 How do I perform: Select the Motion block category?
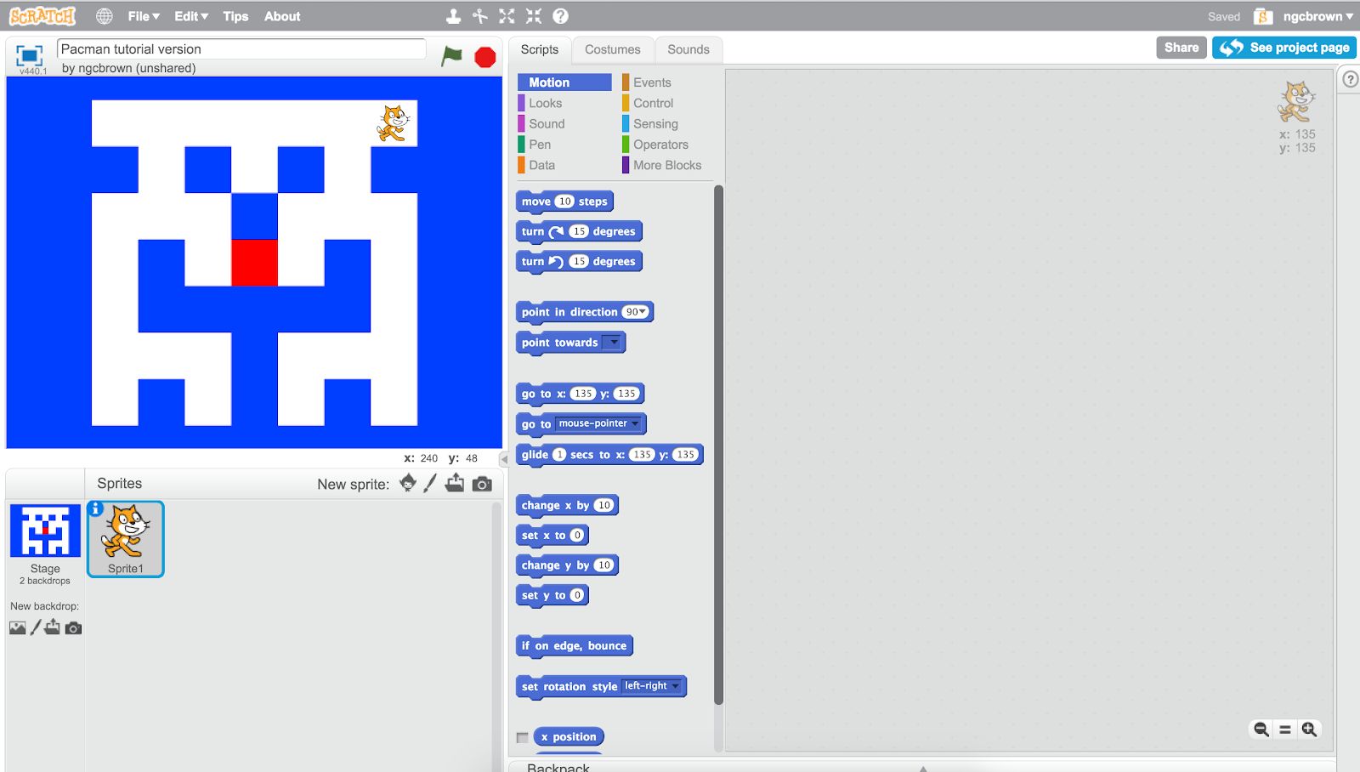(x=564, y=82)
